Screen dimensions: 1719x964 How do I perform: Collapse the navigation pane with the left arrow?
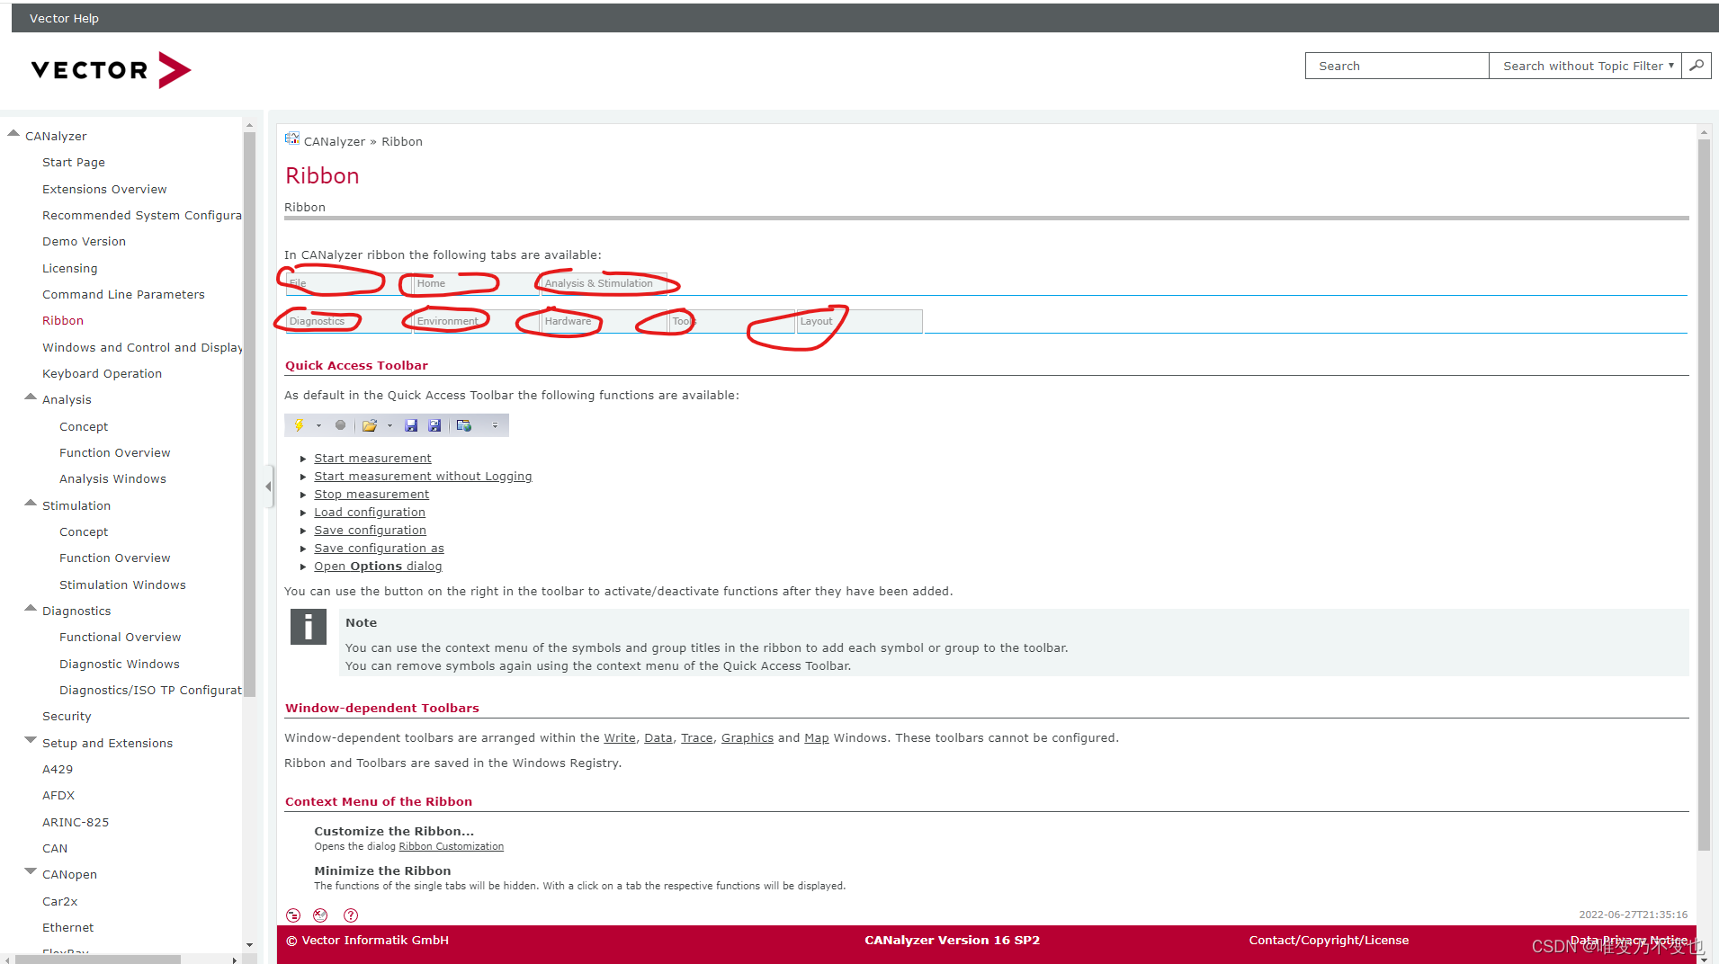[268, 486]
